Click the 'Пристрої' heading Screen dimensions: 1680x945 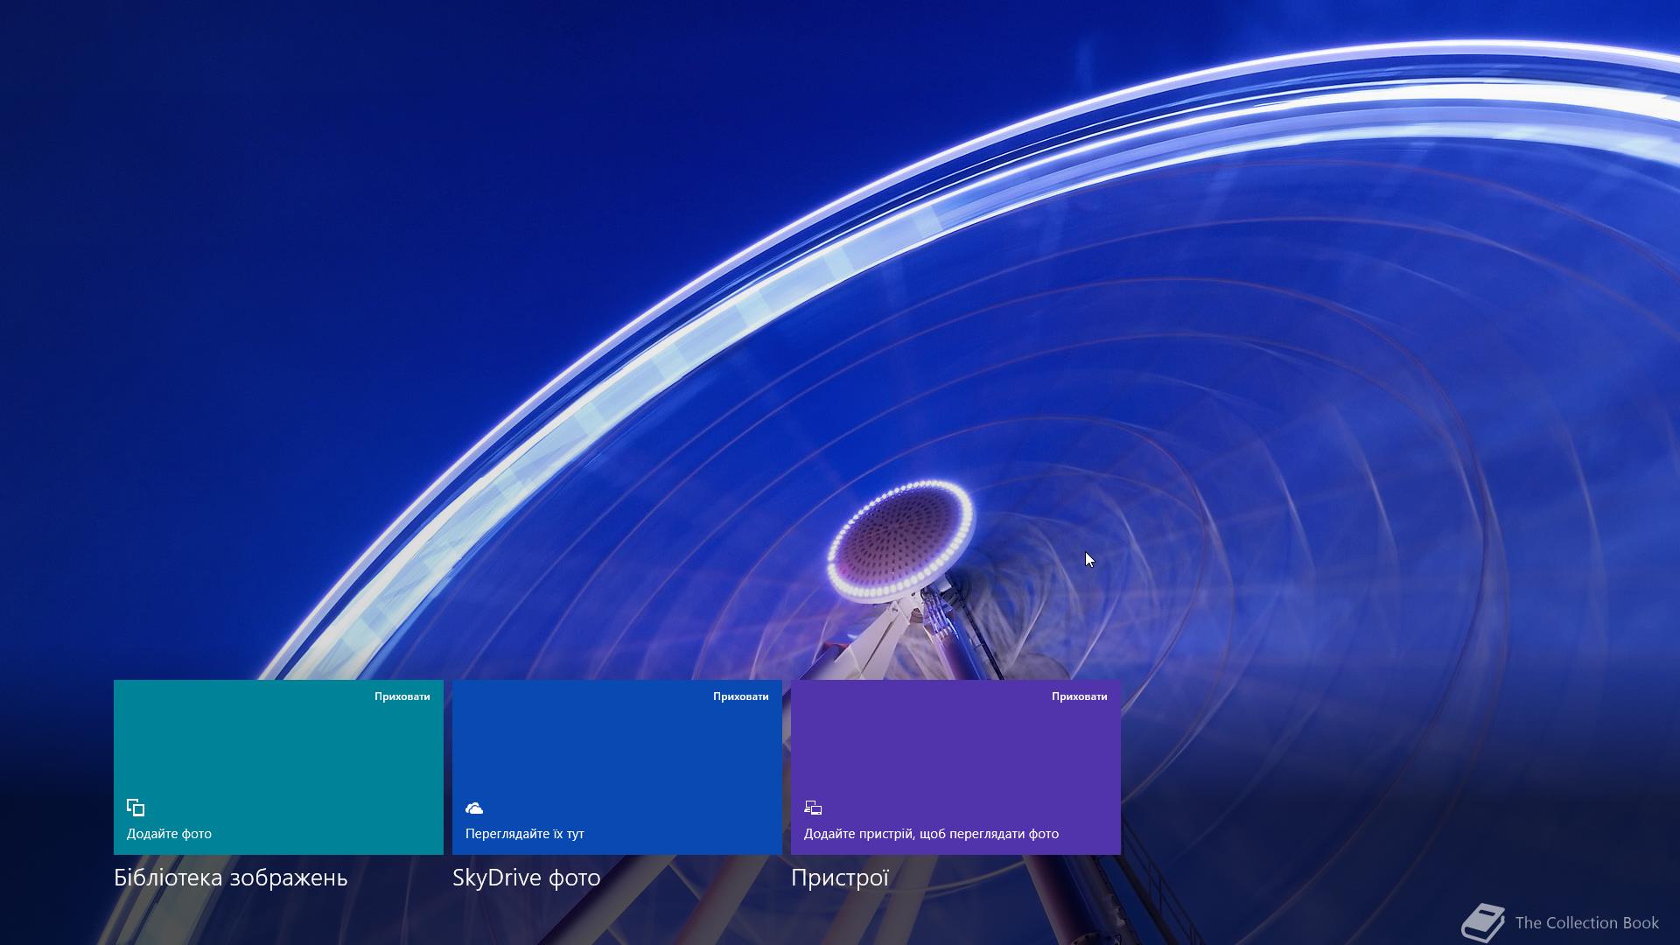coord(840,878)
